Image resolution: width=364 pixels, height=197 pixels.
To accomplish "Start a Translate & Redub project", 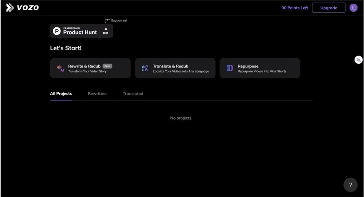I will 175,68.
